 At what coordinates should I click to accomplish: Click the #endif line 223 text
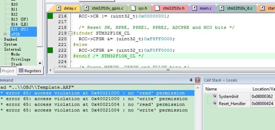point(108,56)
